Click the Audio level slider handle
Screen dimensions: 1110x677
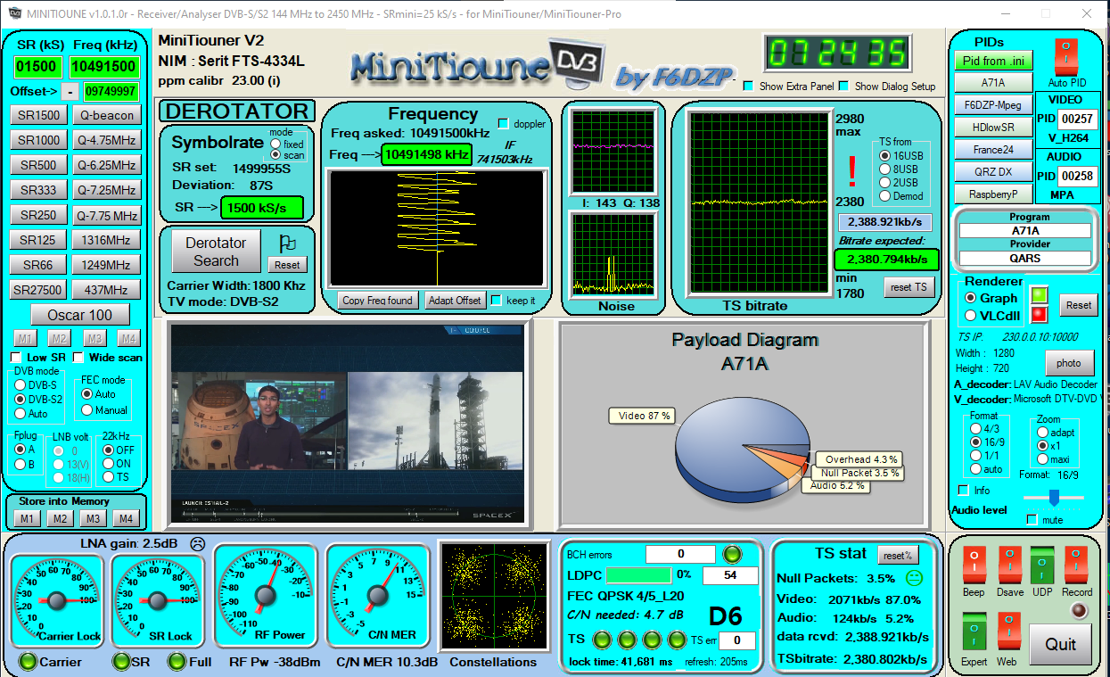pyautogui.click(x=1054, y=496)
